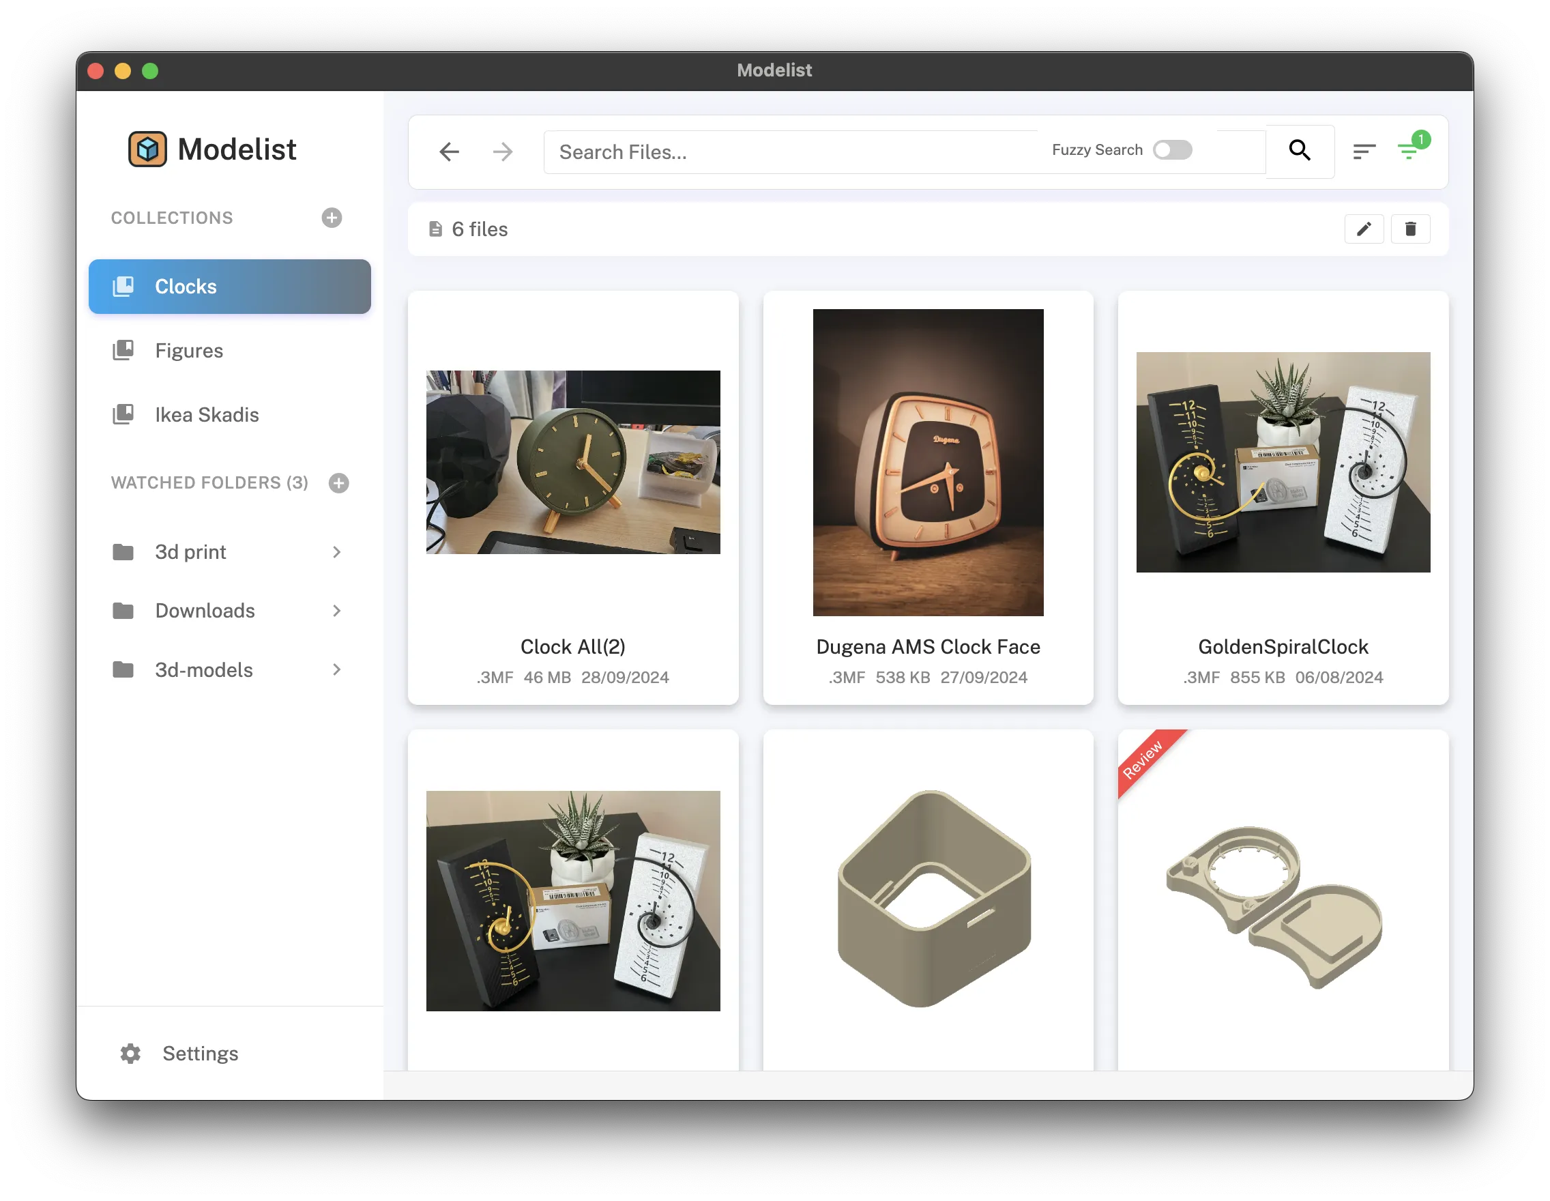Open the 3d print watched folder

click(x=229, y=552)
